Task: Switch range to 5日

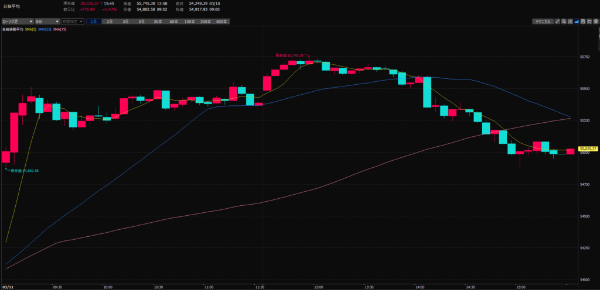Action: (141, 21)
